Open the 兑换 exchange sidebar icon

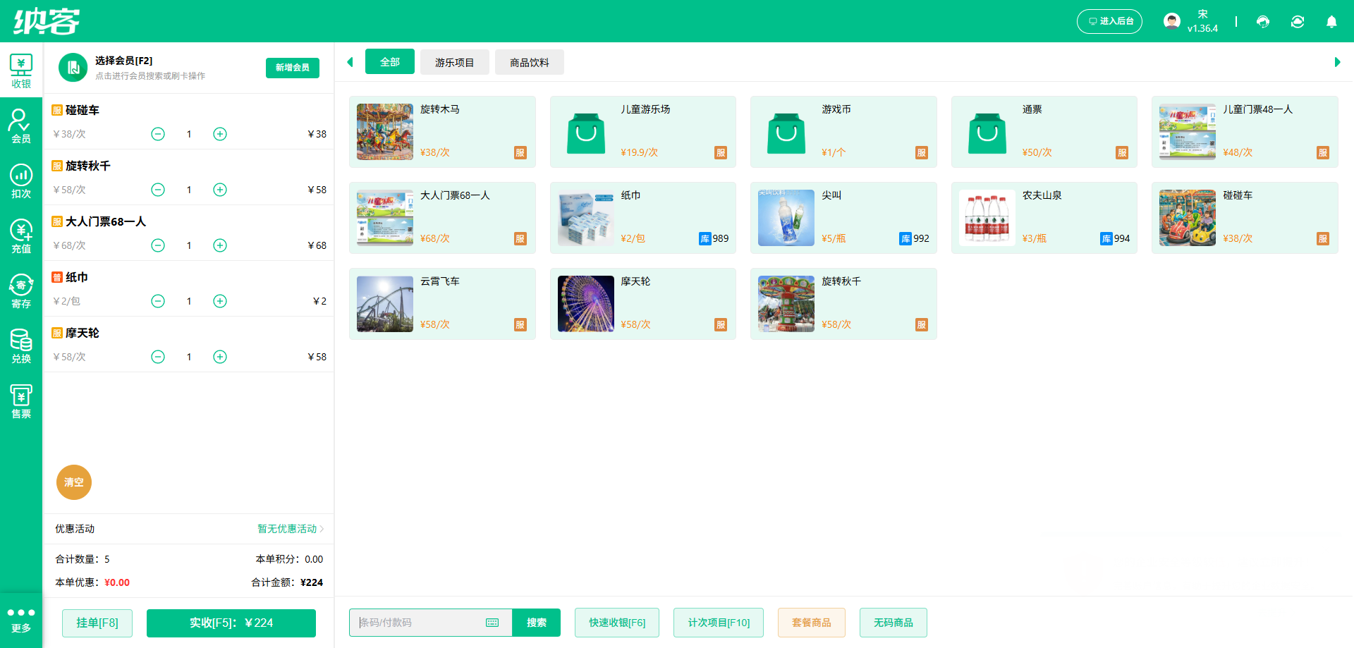tap(21, 346)
